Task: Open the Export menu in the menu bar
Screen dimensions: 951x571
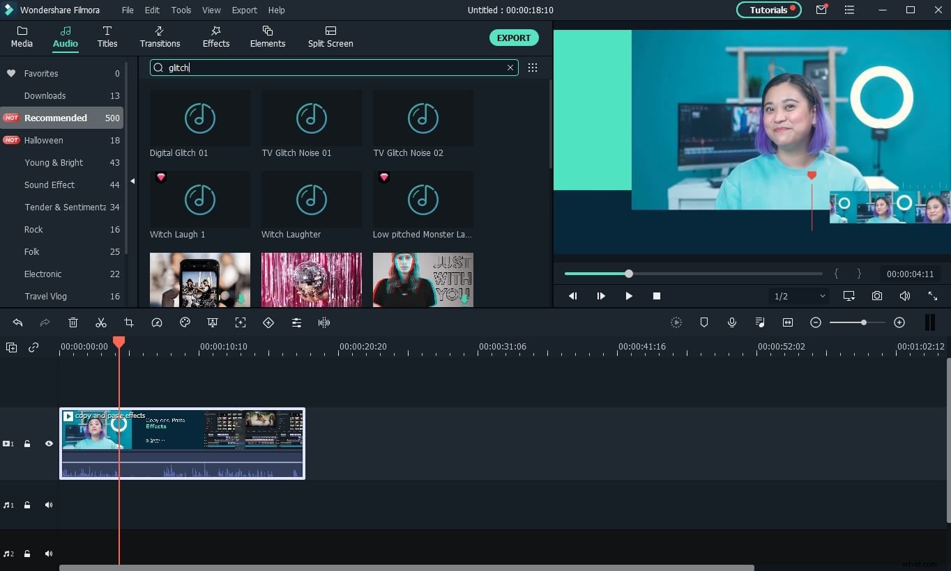Action: [244, 10]
